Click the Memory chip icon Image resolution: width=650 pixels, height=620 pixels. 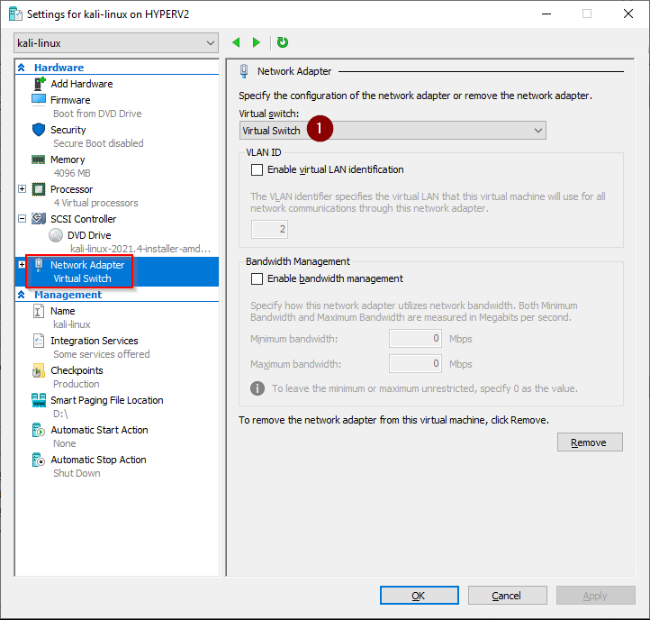pyautogui.click(x=39, y=160)
